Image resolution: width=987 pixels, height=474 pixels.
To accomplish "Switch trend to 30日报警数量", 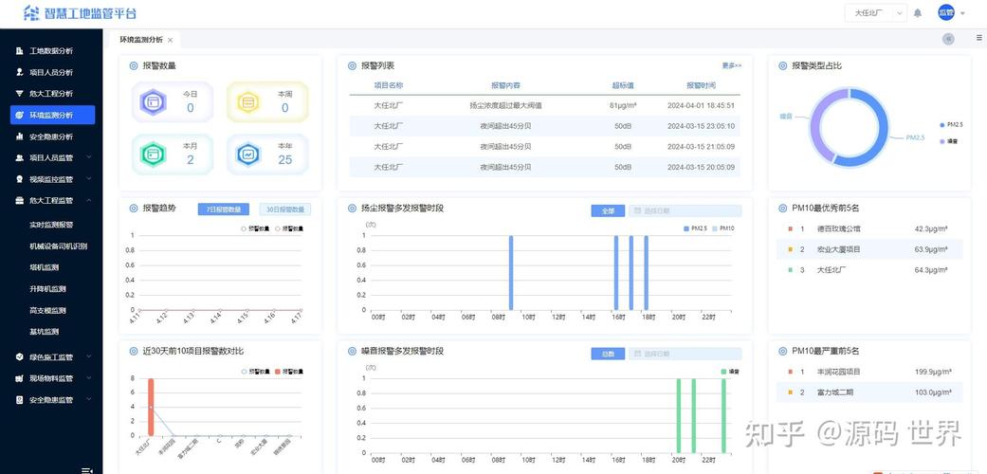I will pos(285,210).
